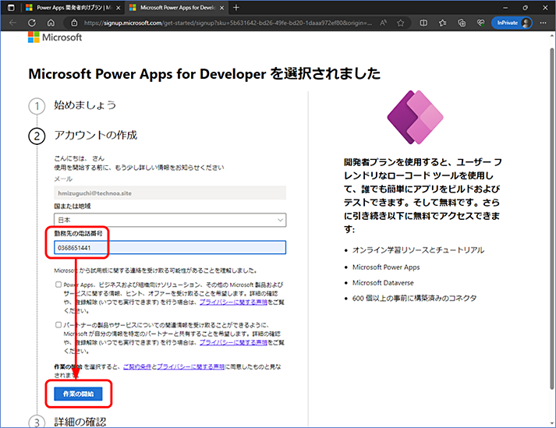Click the 作業の開始 button
556x428 pixels.
tap(78, 394)
